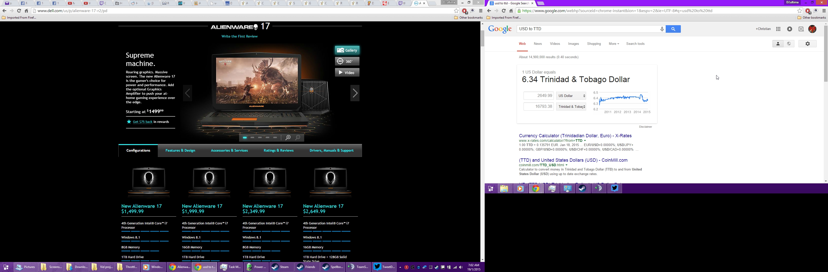This screenshot has height=272, width=828.
Task: Zoom out on Alienware product image
Action: 298,138
